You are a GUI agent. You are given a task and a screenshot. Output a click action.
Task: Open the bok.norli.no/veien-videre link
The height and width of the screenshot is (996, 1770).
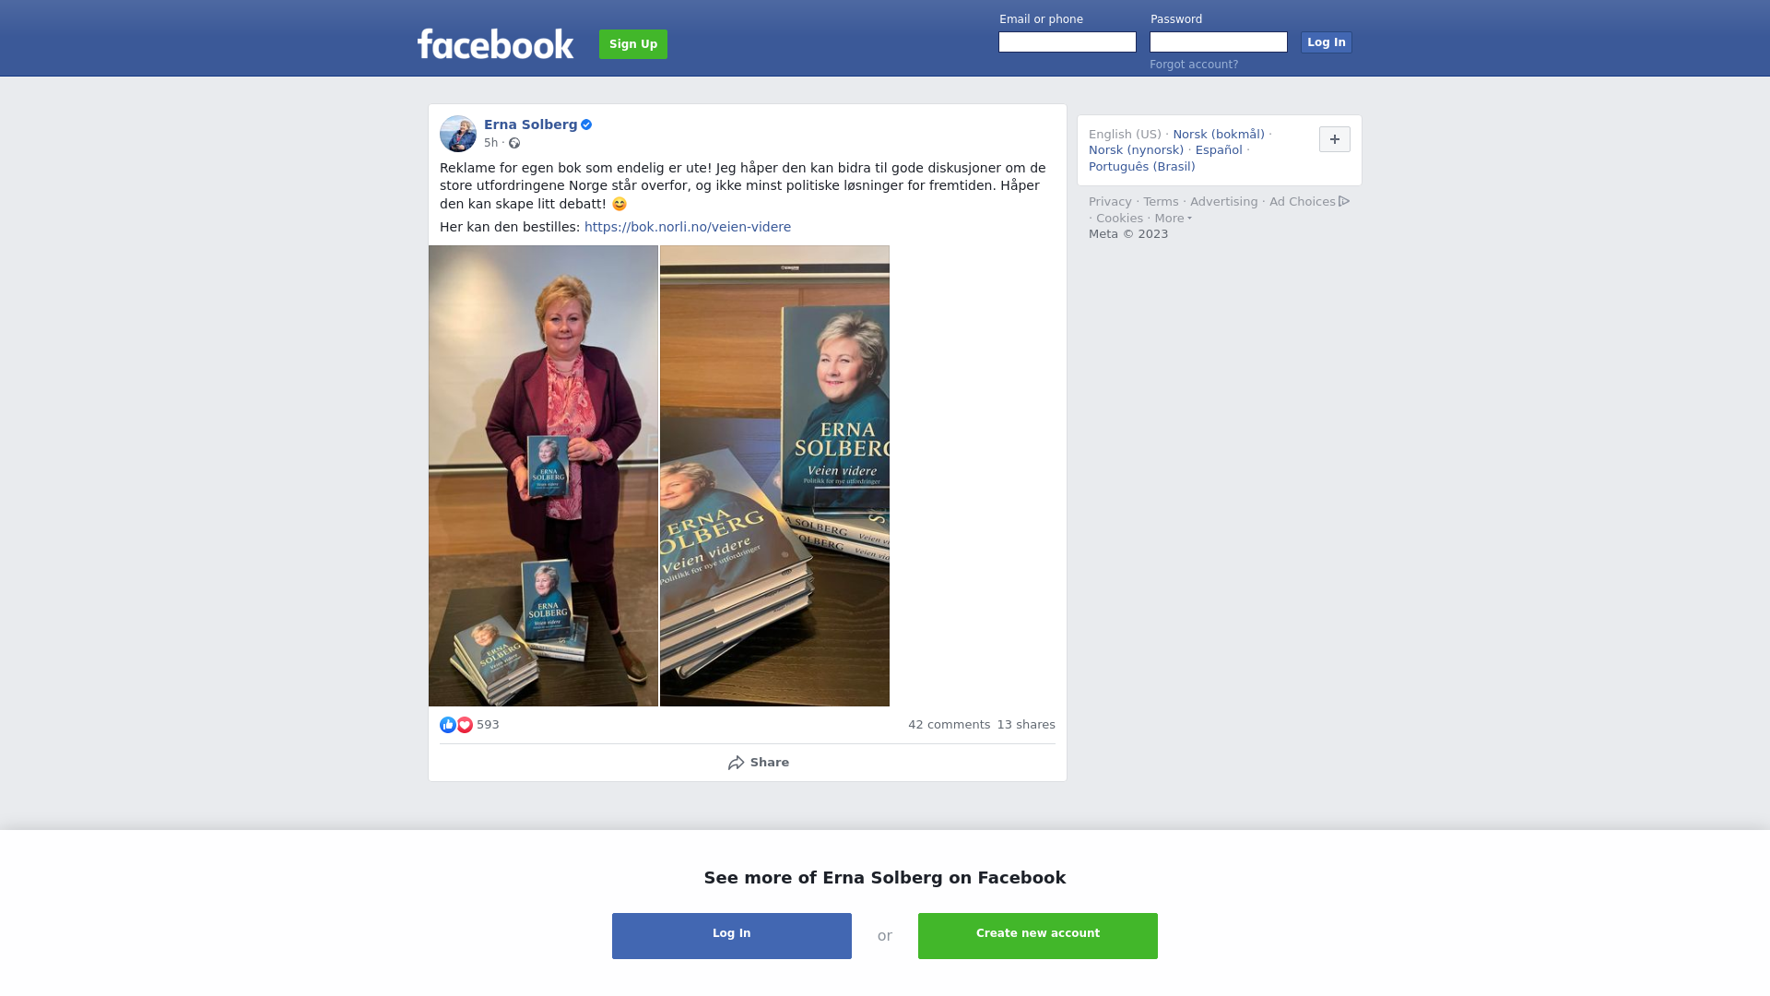click(x=688, y=227)
